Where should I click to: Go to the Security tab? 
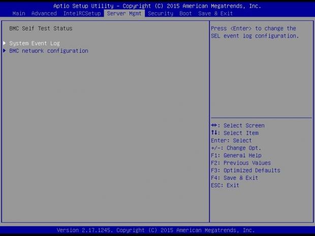pyautogui.click(x=161, y=13)
